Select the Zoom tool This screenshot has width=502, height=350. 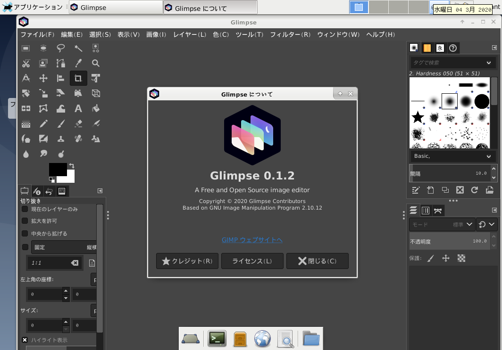96,63
